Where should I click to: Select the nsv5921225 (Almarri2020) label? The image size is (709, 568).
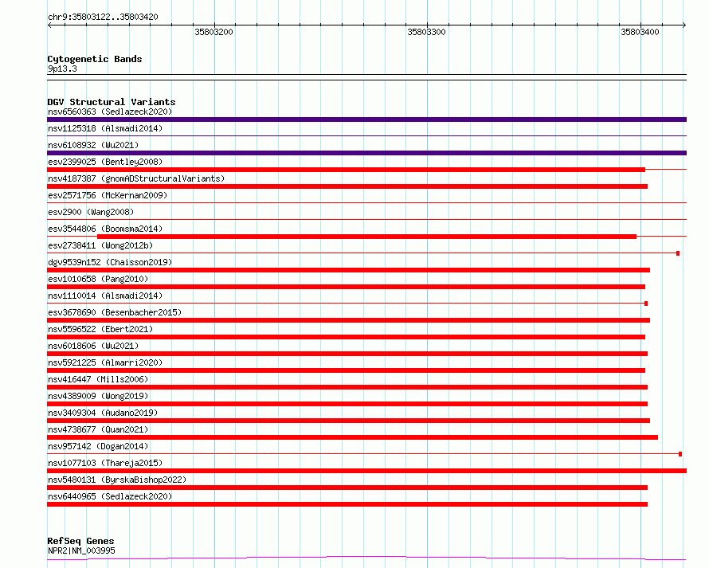tap(105, 362)
